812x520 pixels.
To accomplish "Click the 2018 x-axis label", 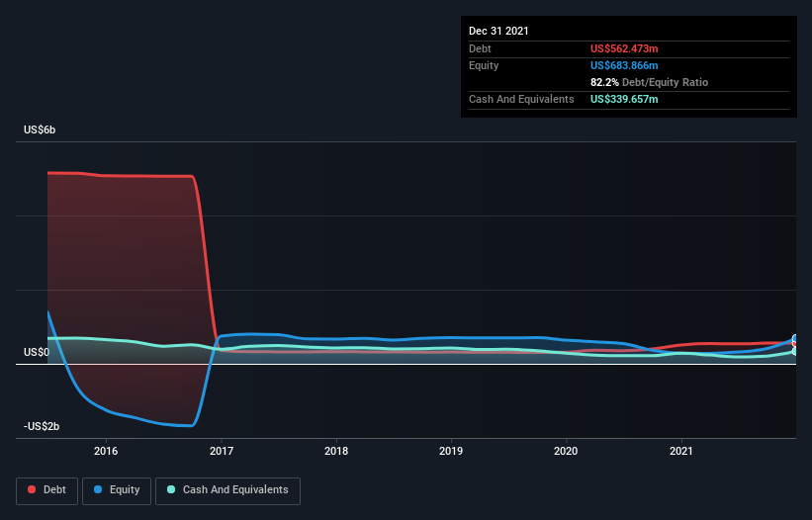I will pos(336,451).
